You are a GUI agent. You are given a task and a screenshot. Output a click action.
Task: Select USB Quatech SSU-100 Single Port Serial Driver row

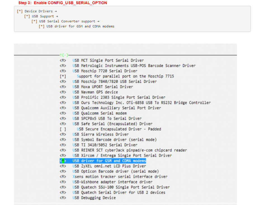pos(115,187)
